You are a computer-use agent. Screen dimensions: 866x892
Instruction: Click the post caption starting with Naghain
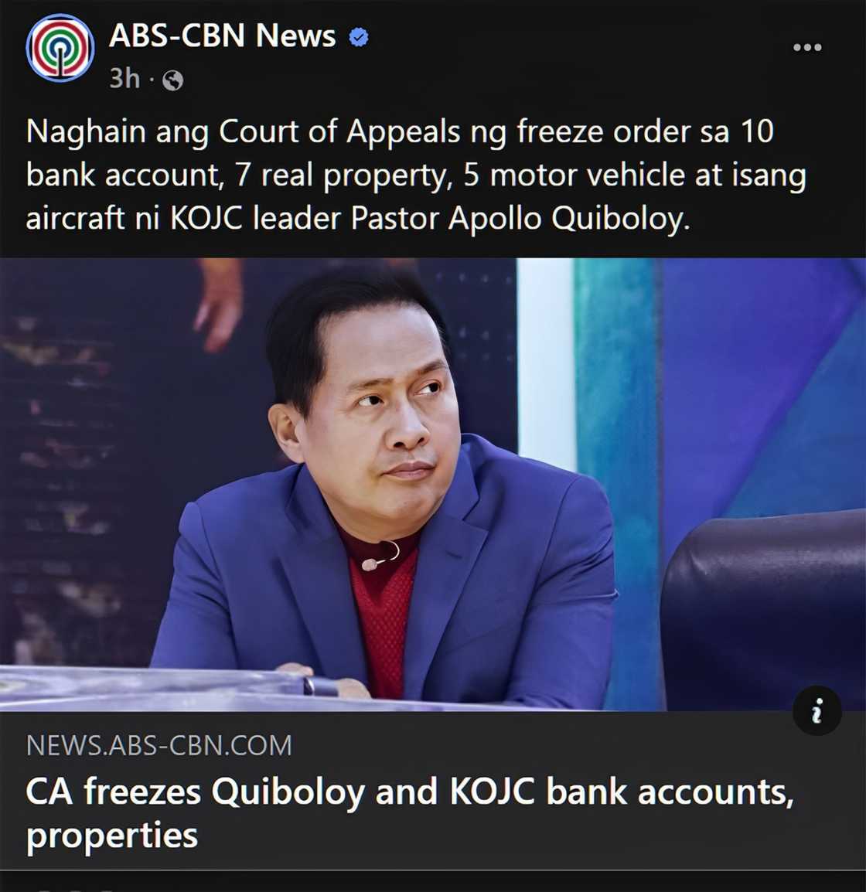point(416,175)
